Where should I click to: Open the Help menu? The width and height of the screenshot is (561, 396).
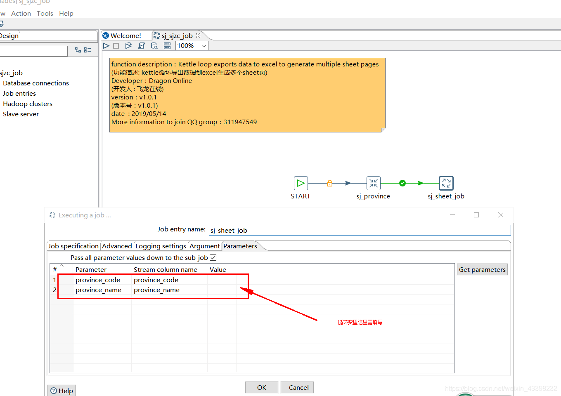pos(66,13)
